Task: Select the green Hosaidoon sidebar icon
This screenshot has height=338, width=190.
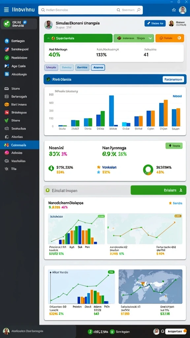Action: (7, 57)
